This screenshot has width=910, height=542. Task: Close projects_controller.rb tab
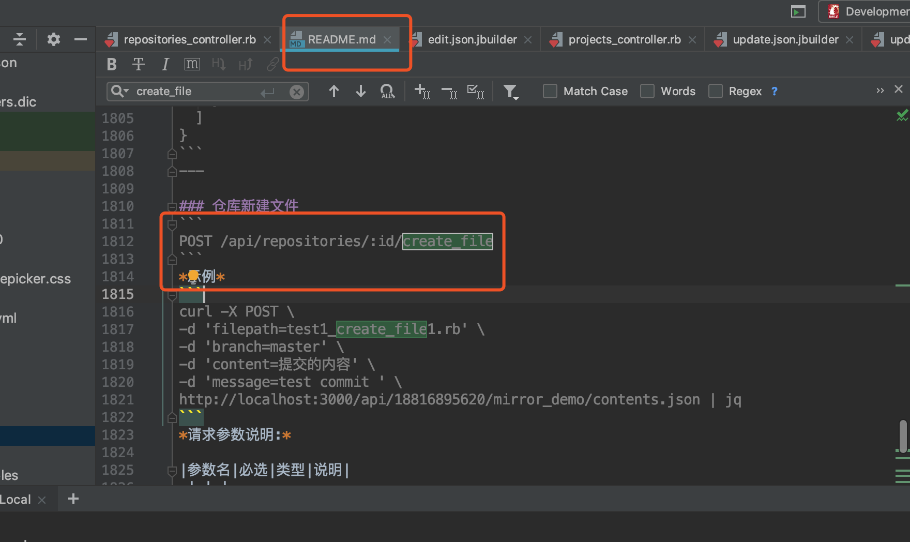pyautogui.click(x=692, y=40)
